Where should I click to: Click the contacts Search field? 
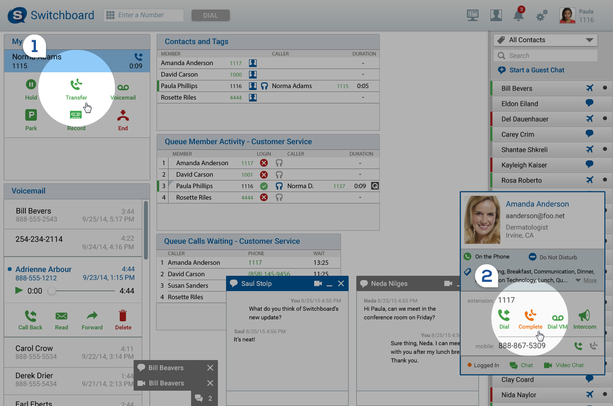coord(545,56)
